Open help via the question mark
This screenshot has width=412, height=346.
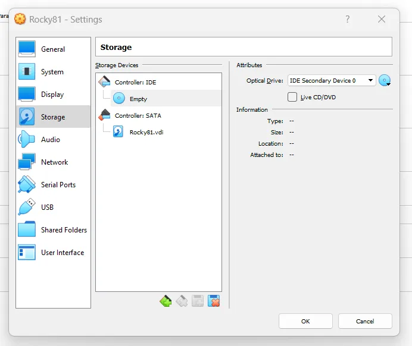click(x=348, y=19)
